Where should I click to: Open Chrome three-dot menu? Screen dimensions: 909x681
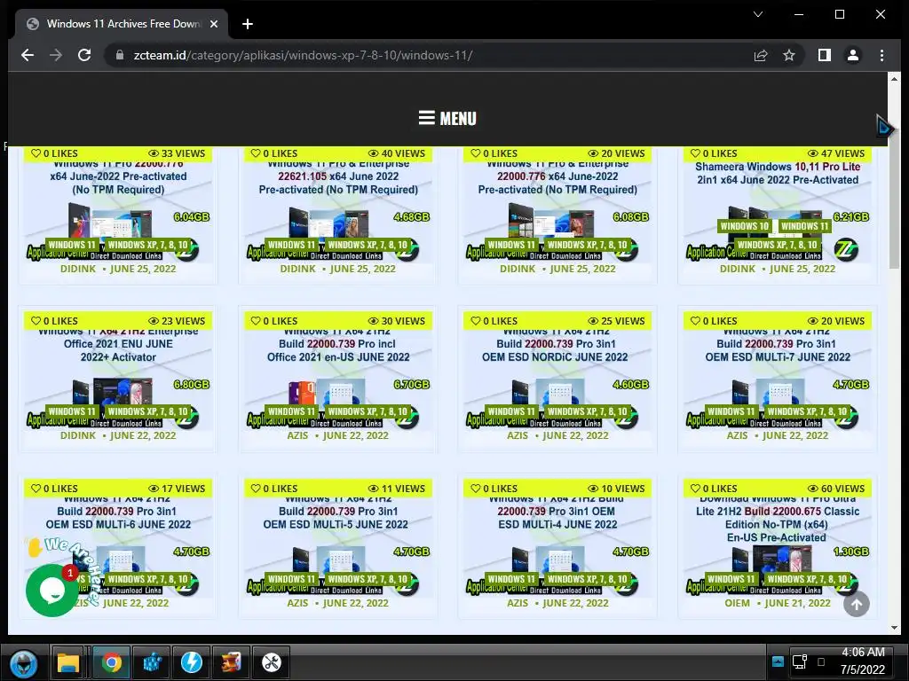coord(881,55)
